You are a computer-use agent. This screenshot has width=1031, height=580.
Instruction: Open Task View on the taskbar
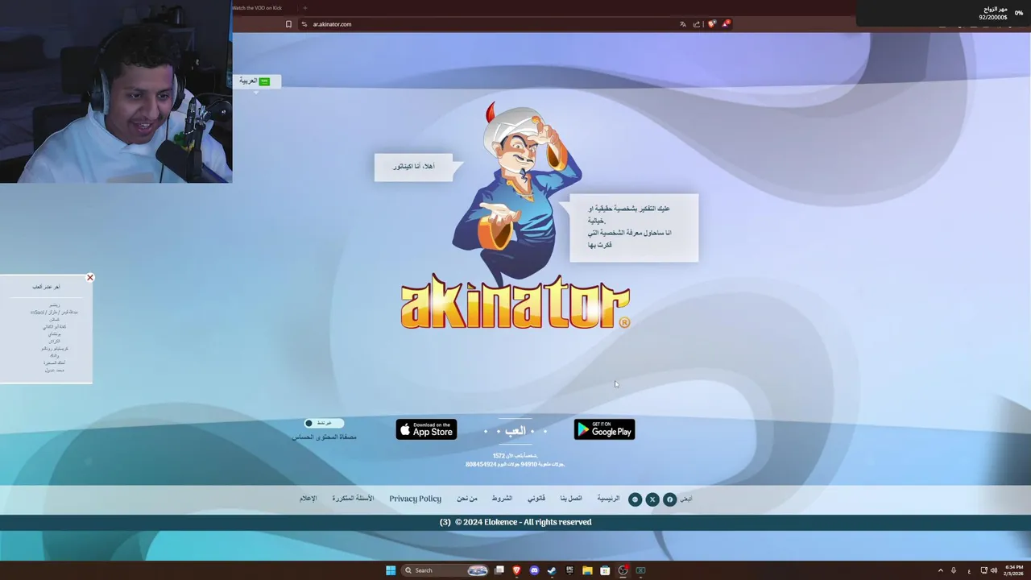(x=499, y=570)
